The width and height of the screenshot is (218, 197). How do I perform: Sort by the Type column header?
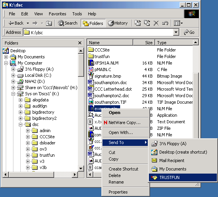174,43
